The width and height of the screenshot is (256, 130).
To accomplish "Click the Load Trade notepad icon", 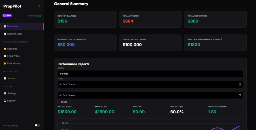I will (x=5, y=56).
